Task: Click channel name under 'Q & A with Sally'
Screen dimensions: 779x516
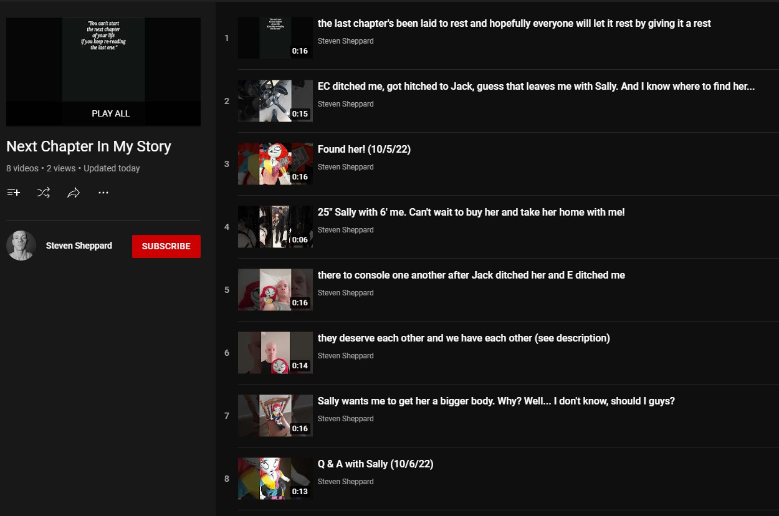Action: tap(345, 482)
